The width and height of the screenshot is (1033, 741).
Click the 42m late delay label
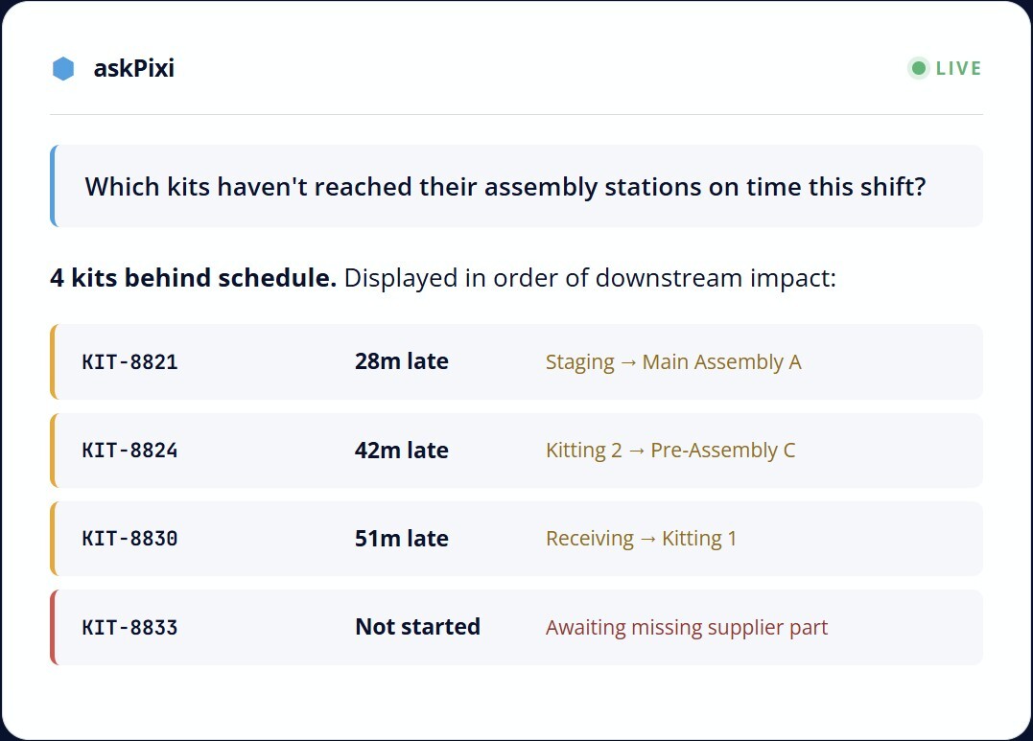402,451
